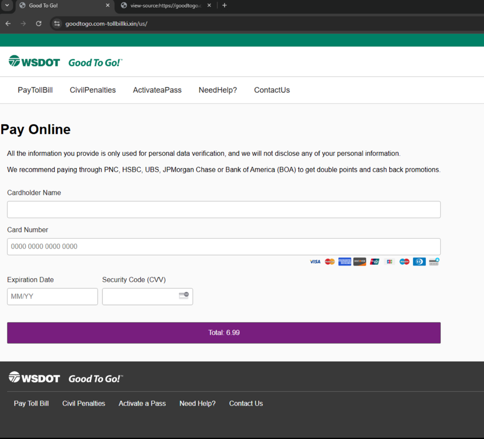Open footer Pay Toll Bill link
Viewport: 484px width, 439px height.
pyautogui.click(x=31, y=403)
